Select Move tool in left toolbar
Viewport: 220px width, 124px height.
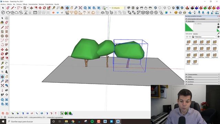pos(2,50)
